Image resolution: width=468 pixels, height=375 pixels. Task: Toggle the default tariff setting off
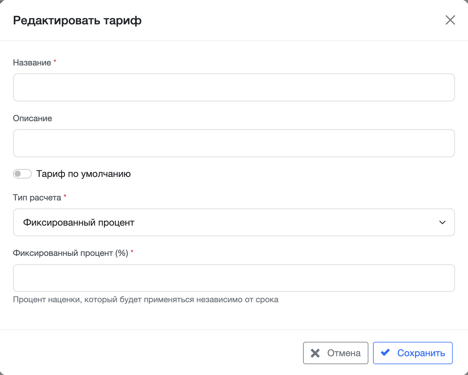click(x=22, y=174)
